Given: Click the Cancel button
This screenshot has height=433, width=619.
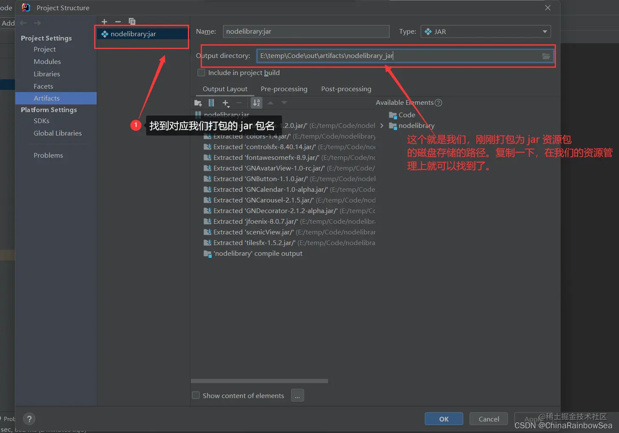Looking at the screenshot, I should coord(489,419).
